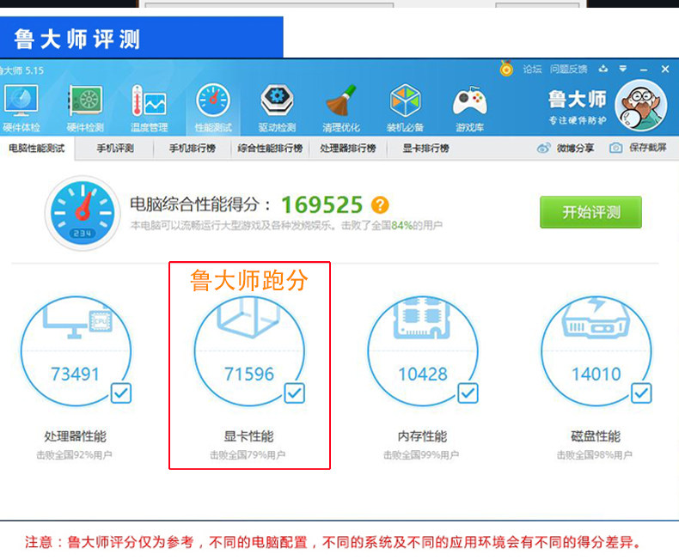This screenshot has height=560, width=679.
Task: Switch to 处理器排行榜 tab
Action: pyautogui.click(x=348, y=149)
